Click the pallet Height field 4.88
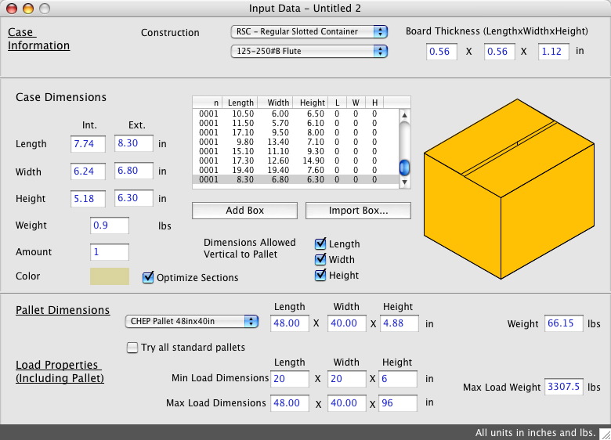The width and height of the screenshot is (611, 440). point(399,323)
